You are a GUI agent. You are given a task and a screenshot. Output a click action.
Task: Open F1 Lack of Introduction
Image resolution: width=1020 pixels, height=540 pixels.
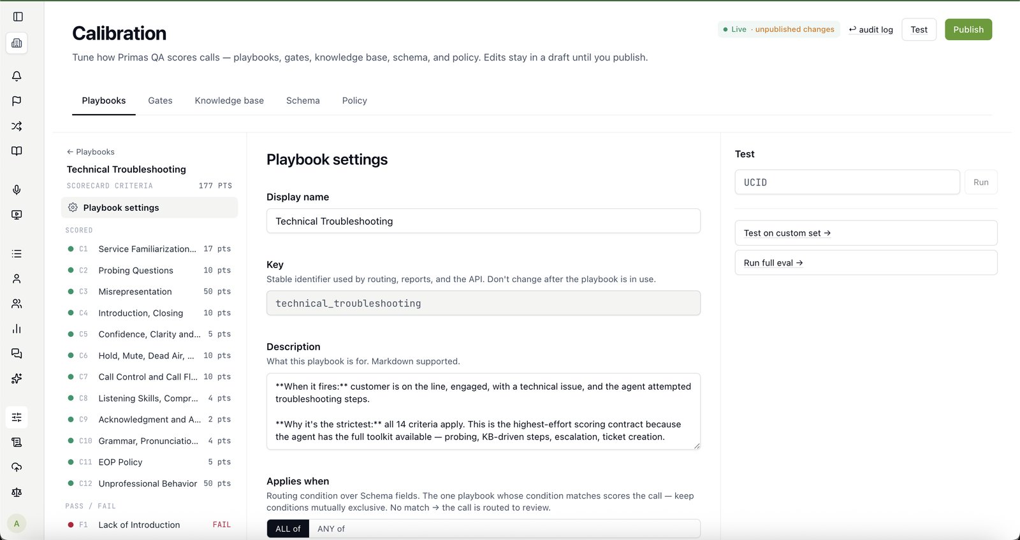(149, 525)
